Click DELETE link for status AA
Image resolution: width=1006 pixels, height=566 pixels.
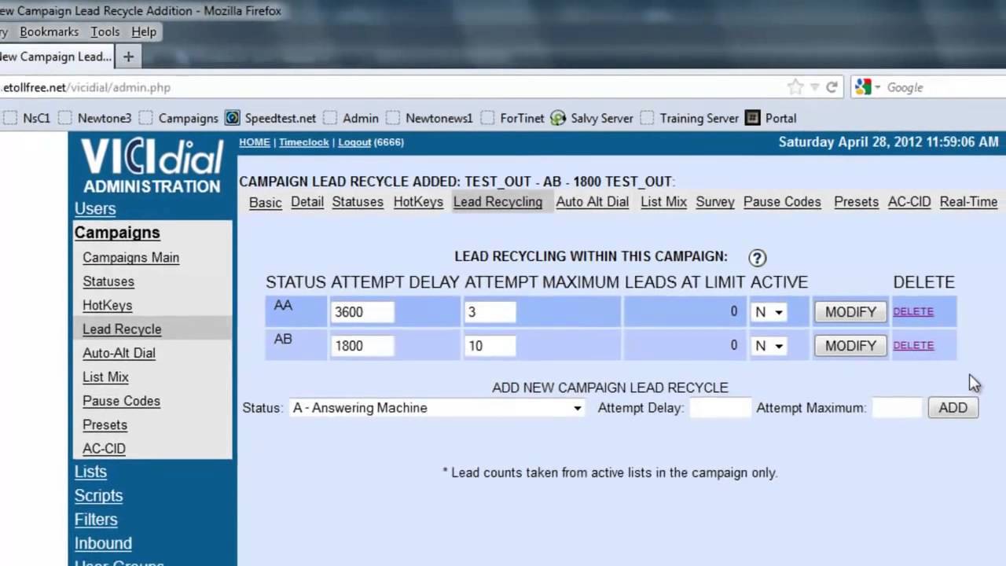tap(913, 311)
